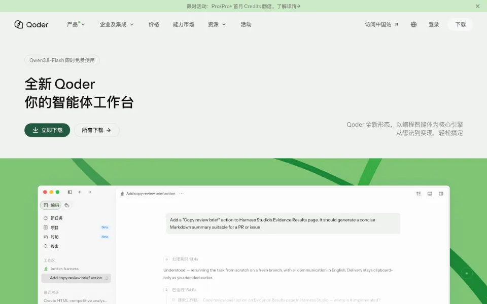Go to 能力市场

point(184,24)
